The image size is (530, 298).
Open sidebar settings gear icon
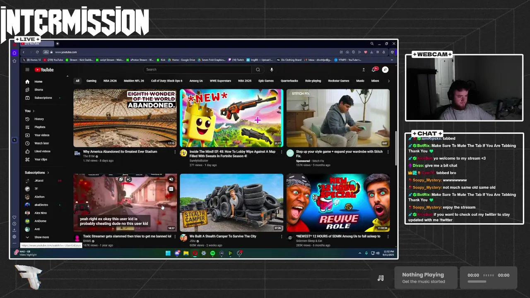[14, 237]
